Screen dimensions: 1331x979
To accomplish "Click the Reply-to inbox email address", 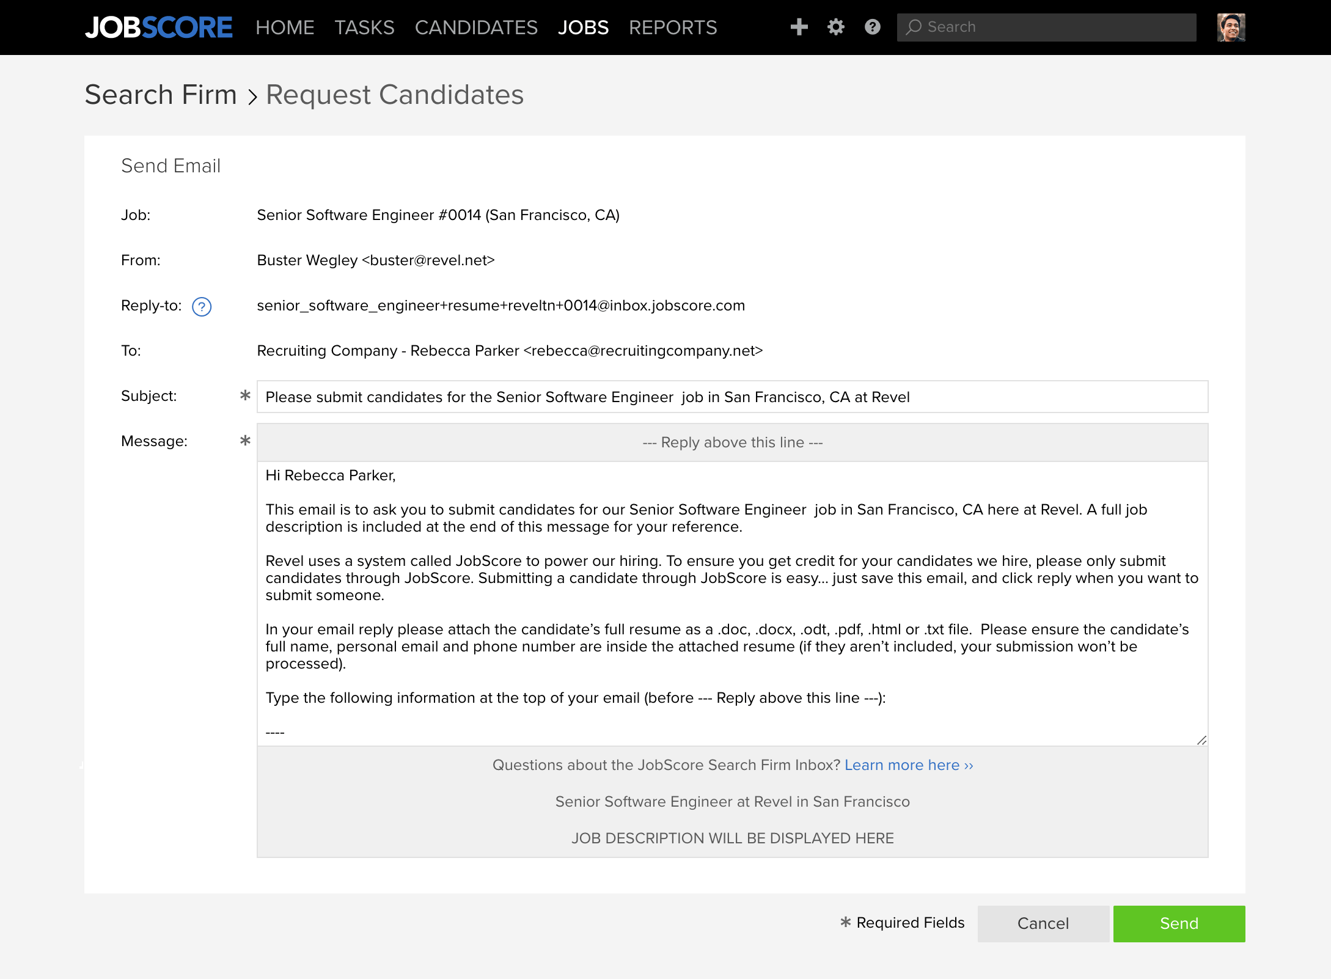I will point(501,306).
